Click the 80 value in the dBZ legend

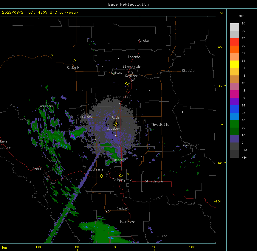243,24
